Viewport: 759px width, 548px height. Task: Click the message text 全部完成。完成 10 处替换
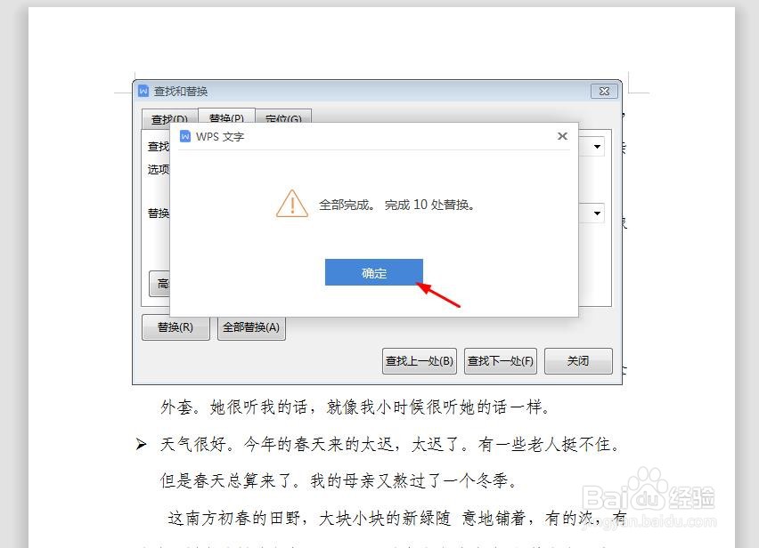(x=396, y=205)
